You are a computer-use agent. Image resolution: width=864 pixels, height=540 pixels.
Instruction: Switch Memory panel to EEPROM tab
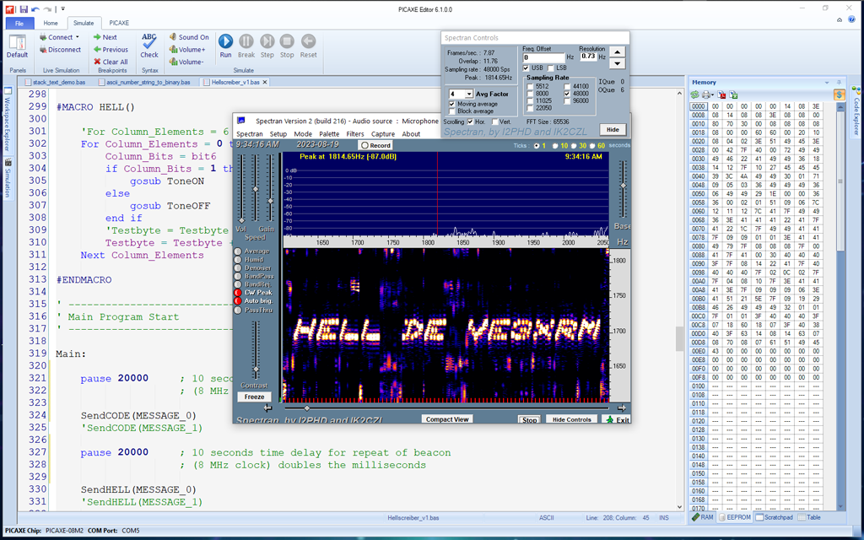point(734,517)
